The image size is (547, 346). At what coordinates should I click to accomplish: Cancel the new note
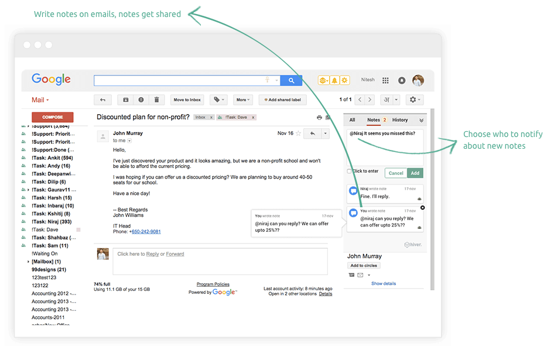[x=396, y=173]
